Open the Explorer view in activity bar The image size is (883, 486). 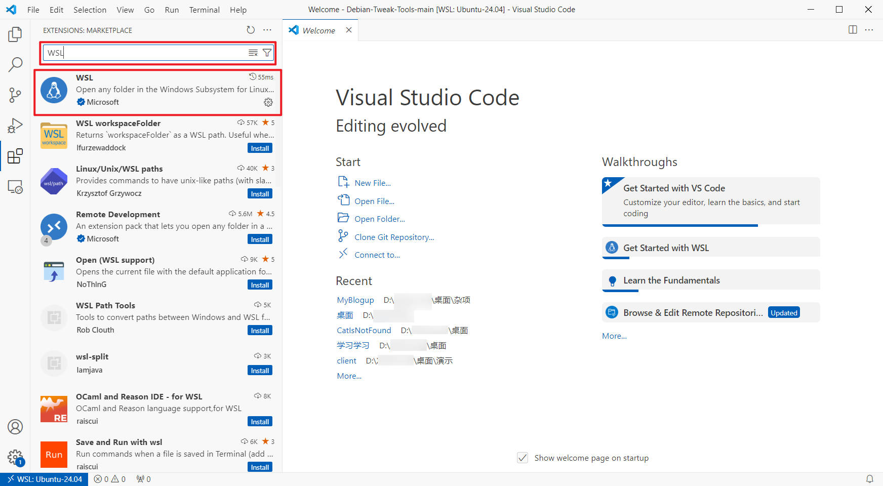coord(15,34)
